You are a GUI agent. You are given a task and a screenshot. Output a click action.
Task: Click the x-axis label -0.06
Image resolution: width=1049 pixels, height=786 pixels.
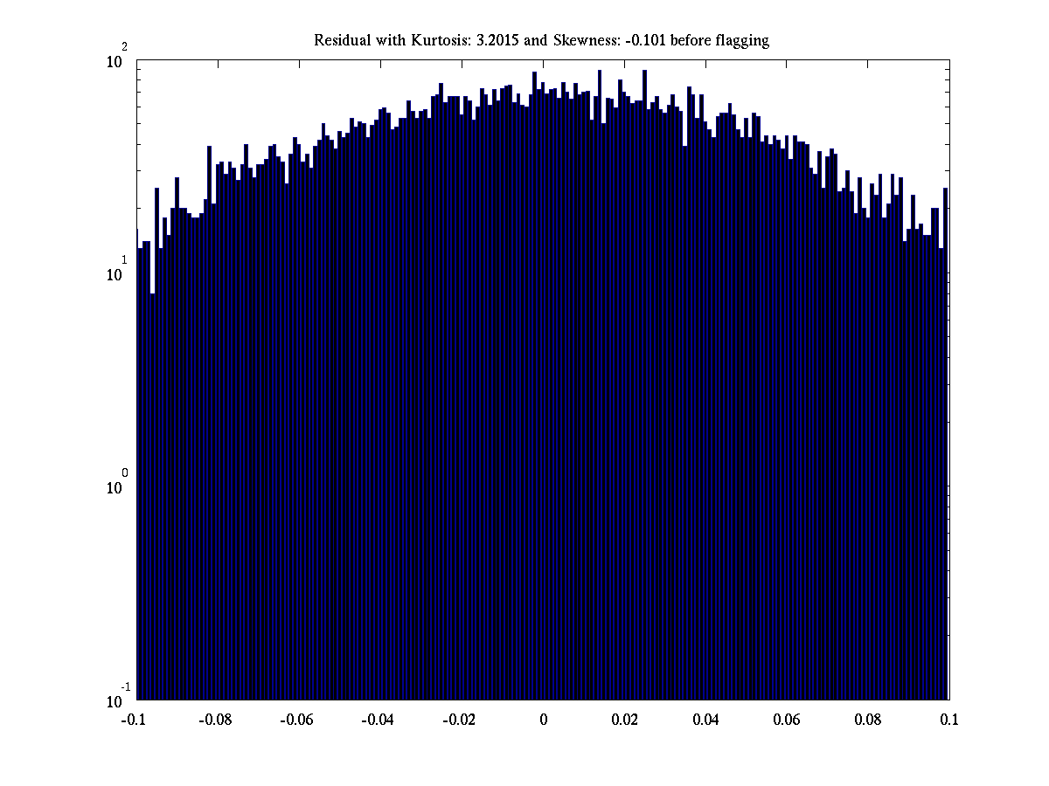[296, 720]
